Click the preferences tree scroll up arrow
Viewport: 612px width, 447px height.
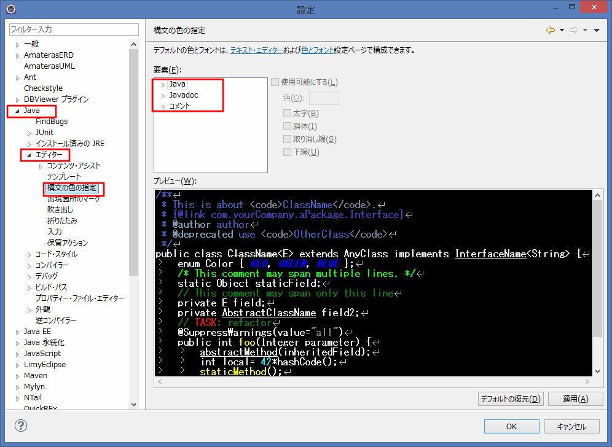point(133,44)
